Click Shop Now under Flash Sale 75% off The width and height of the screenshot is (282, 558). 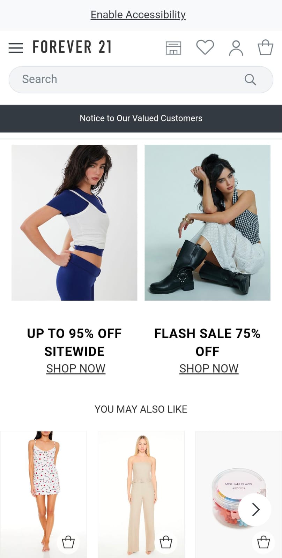tap(209, 368)
